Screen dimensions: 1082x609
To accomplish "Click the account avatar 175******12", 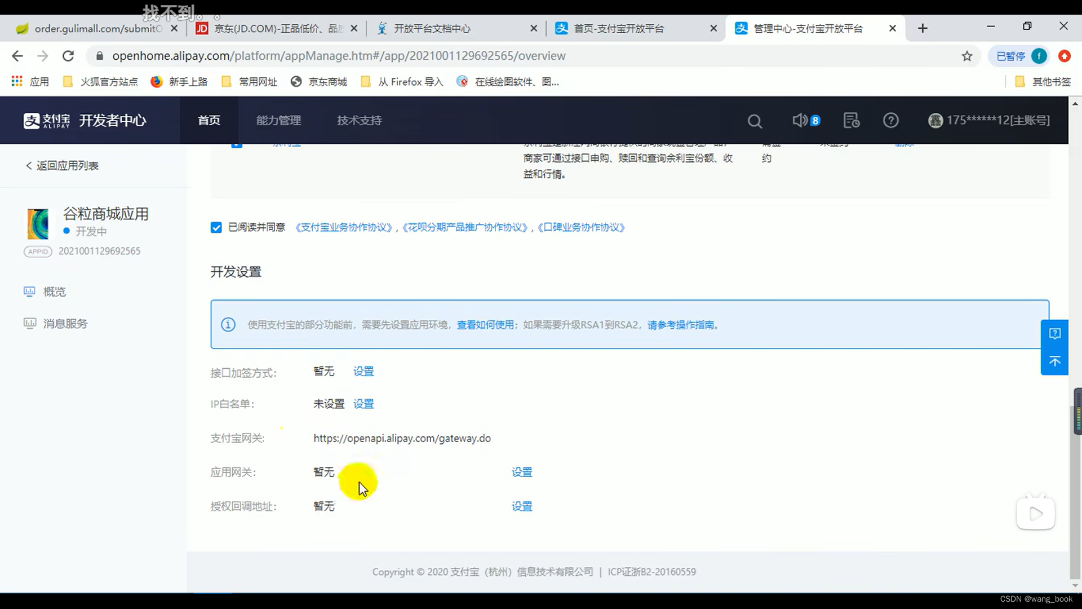I will 989,120.
